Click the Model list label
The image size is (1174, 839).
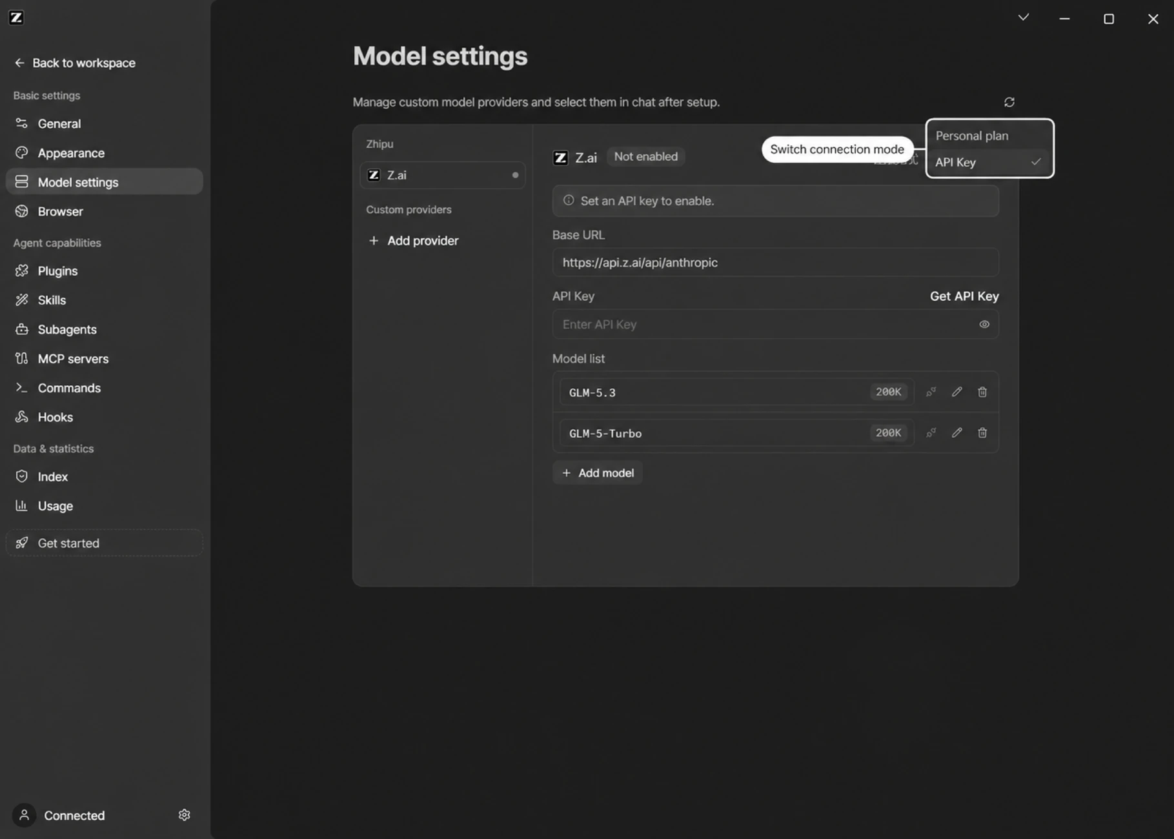(578, 358)
